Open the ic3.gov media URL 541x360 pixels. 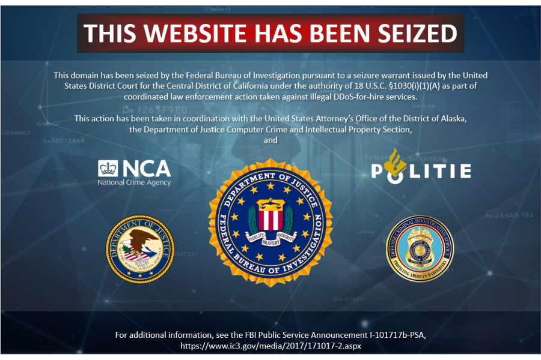pyautogui.click(x=270, y=346)
